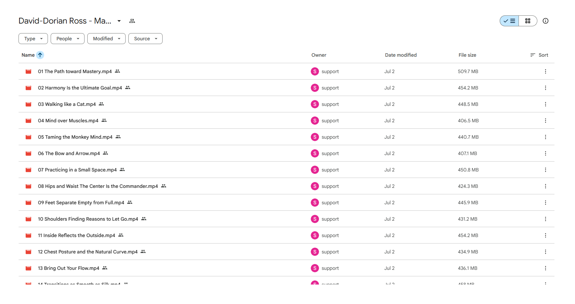Expand the Modified filter dropdown
Image resolution: width=575 pixels, height=304 pixels.
pyautogui.click(x=106, y=39)
